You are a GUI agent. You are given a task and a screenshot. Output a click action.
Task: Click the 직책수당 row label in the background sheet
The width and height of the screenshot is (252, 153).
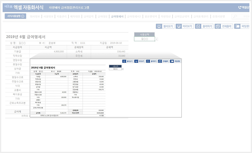tap(17, 56)
